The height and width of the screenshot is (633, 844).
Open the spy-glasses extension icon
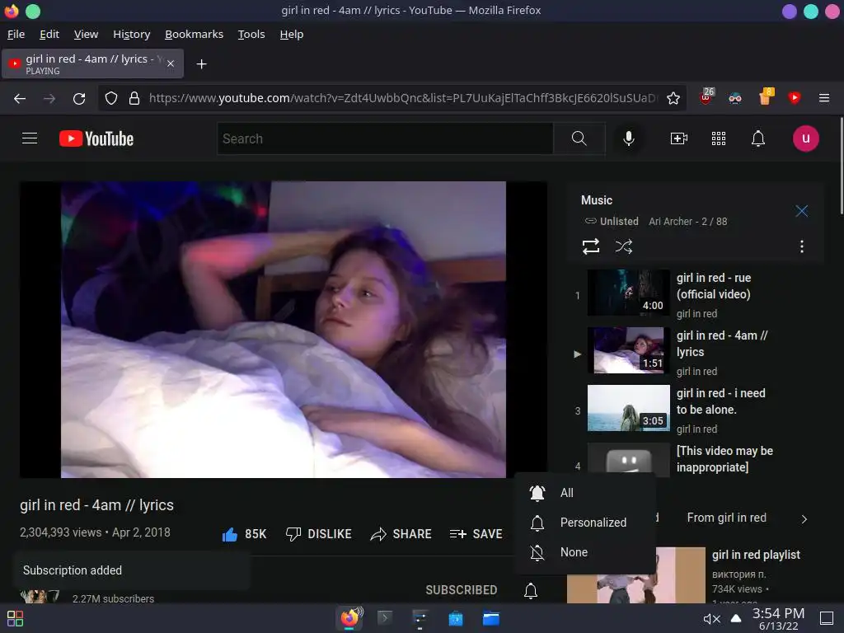pos(734,98)
